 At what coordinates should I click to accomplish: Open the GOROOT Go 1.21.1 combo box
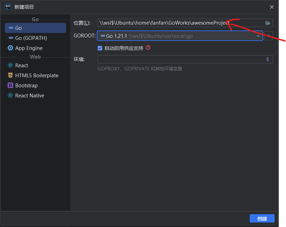click(176, 36)
